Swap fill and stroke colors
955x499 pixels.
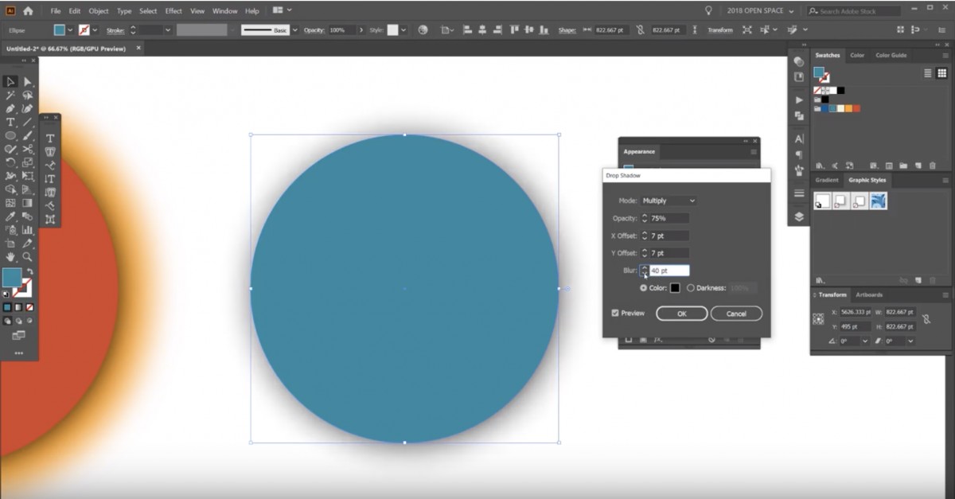30,271
